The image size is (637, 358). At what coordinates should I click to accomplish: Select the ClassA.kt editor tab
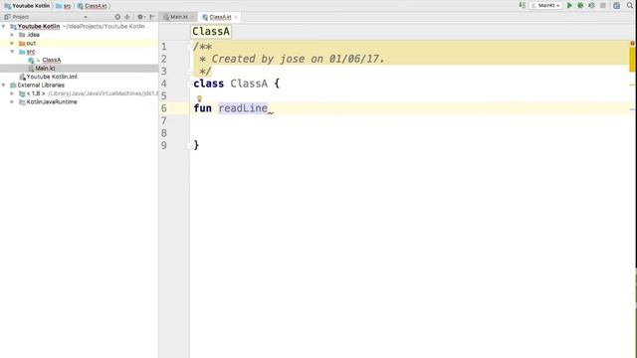(220, 17)
